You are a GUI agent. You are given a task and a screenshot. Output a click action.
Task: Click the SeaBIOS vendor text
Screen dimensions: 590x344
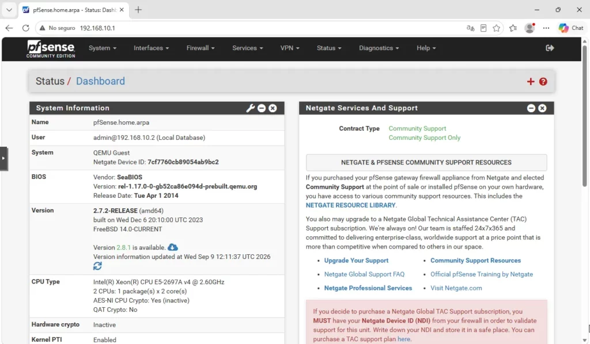(130, 177)
